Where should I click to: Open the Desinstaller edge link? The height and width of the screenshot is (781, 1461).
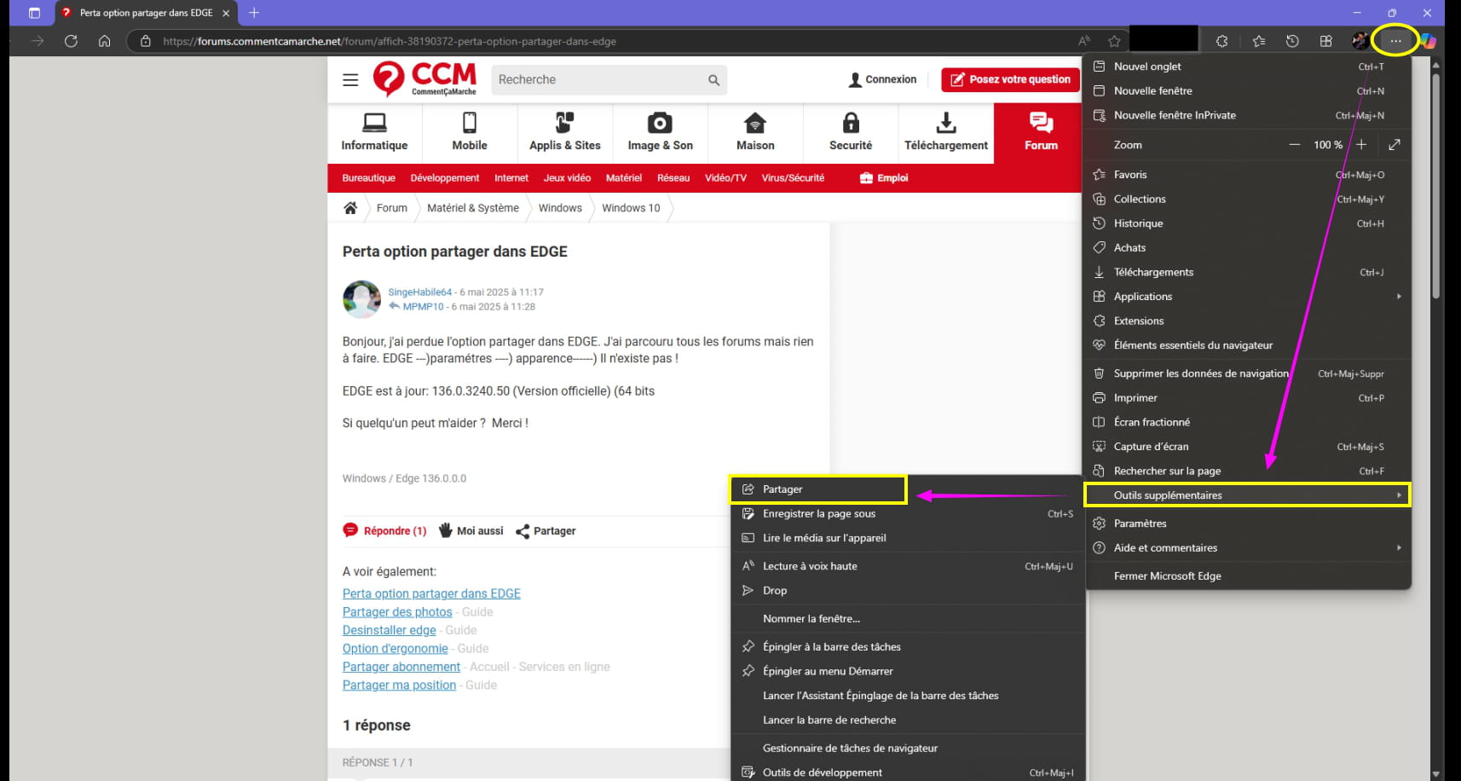[x=389, y=630]
